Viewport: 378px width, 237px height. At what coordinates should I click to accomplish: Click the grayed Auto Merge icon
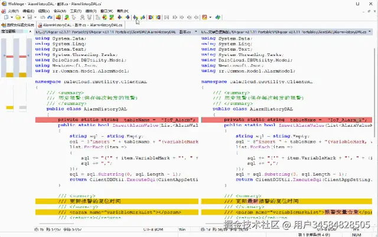(167, 17)
